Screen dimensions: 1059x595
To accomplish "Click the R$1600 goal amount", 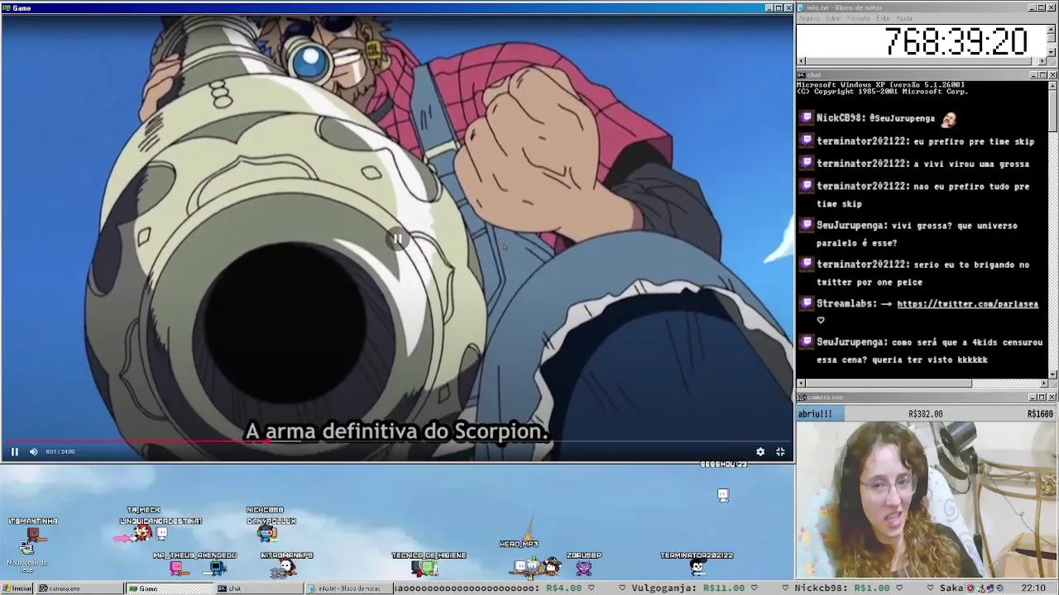I will [x=1040, y=414].
